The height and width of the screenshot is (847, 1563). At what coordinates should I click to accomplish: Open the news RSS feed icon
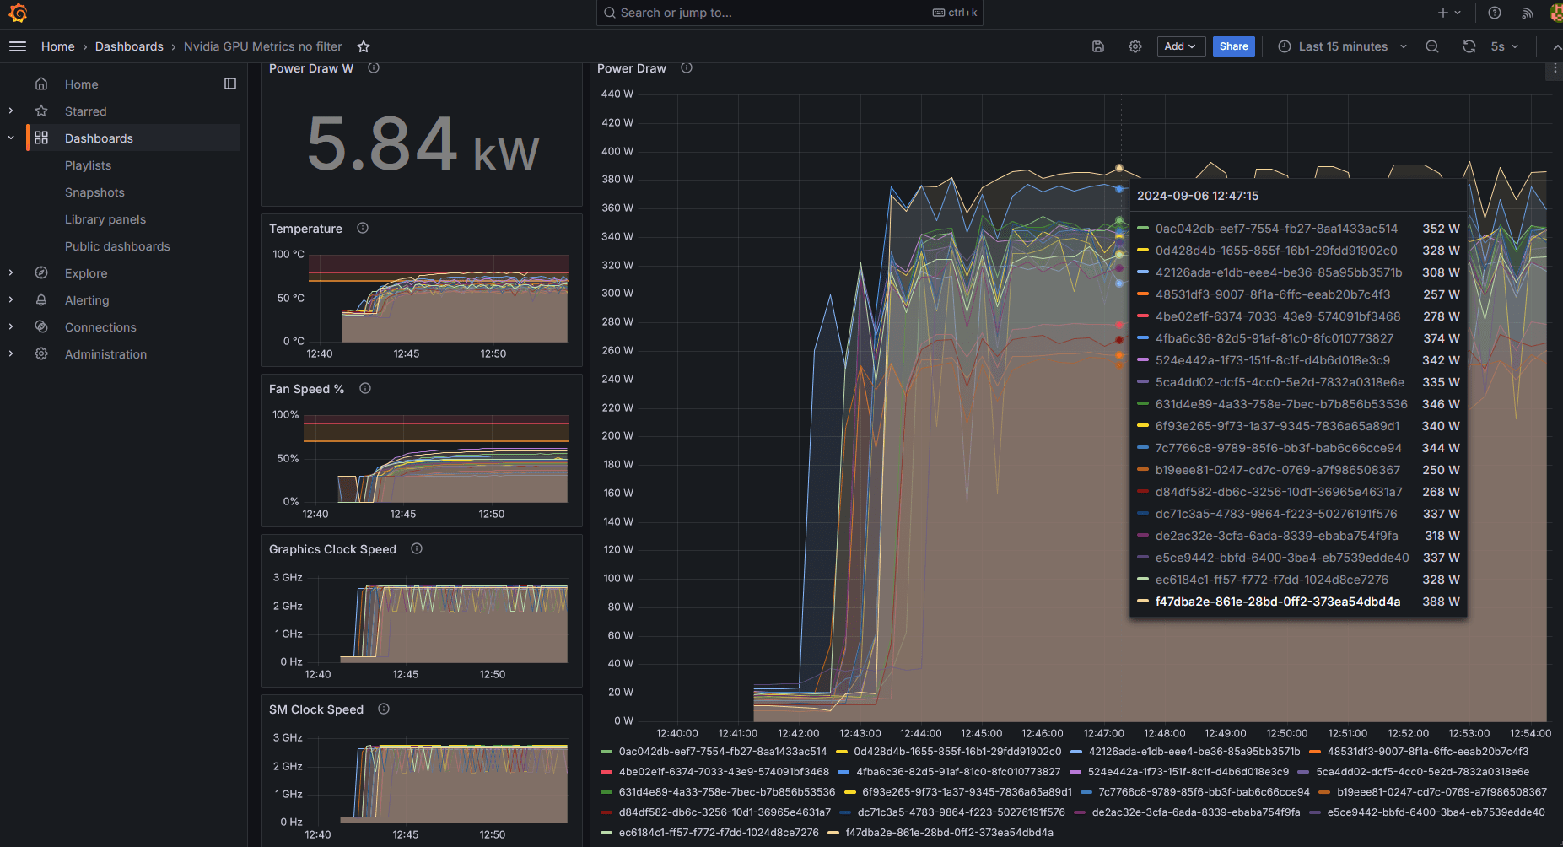[x=1528, y=13]
